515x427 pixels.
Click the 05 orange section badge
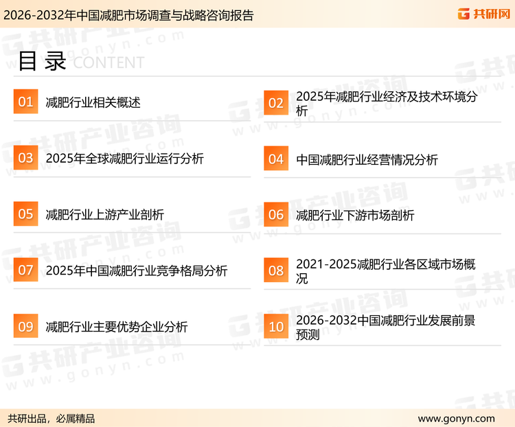(x=25, y=214)
